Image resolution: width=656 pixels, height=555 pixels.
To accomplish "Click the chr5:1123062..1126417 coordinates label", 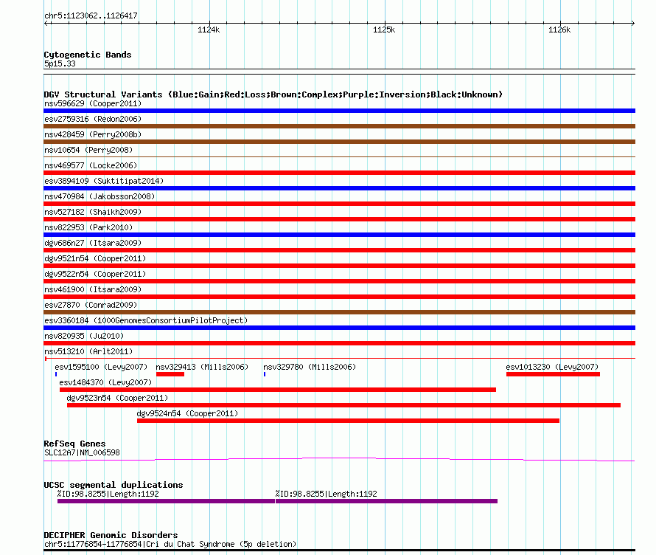I will pyautogui.click(x=91, y=16).
